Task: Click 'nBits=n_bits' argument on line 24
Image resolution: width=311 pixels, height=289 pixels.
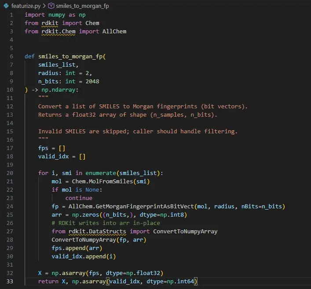Action: click(261, 207)
